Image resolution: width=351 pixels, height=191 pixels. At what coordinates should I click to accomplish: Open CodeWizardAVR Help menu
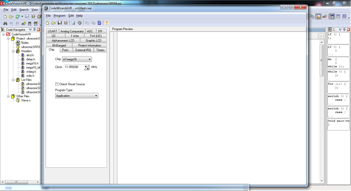click(x=79, y=16)
